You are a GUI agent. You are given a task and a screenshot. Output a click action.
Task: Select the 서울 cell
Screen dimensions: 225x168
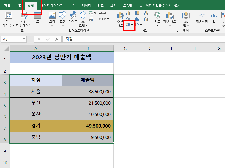(36, 92)
